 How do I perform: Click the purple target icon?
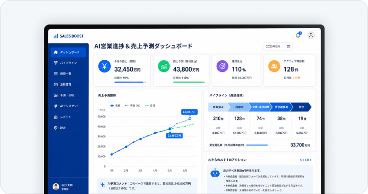click(222, 66)
